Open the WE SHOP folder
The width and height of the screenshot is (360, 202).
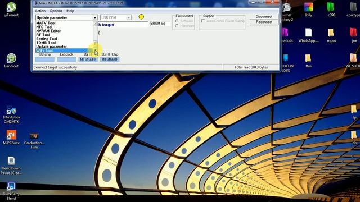click(353, 61)
